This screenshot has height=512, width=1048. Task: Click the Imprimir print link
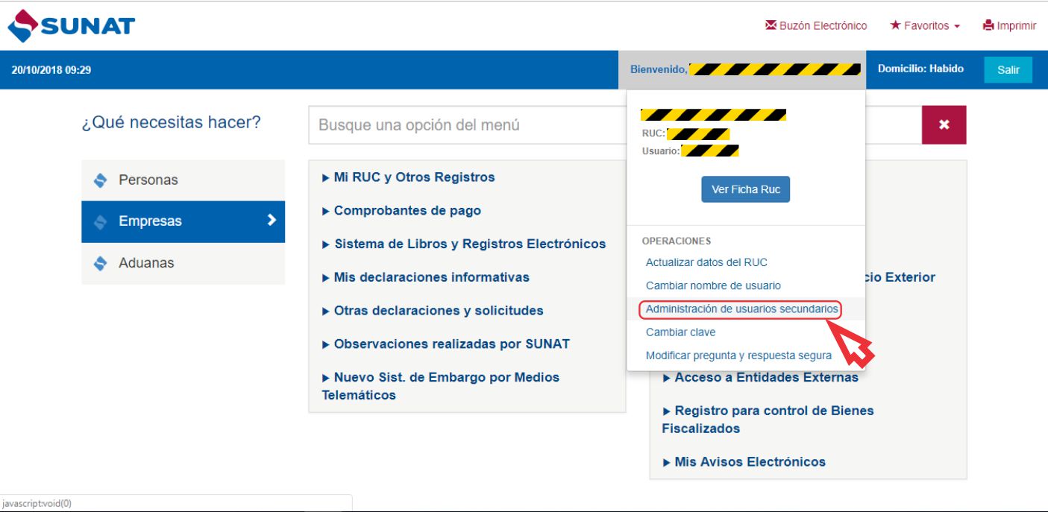(1009, 25)
